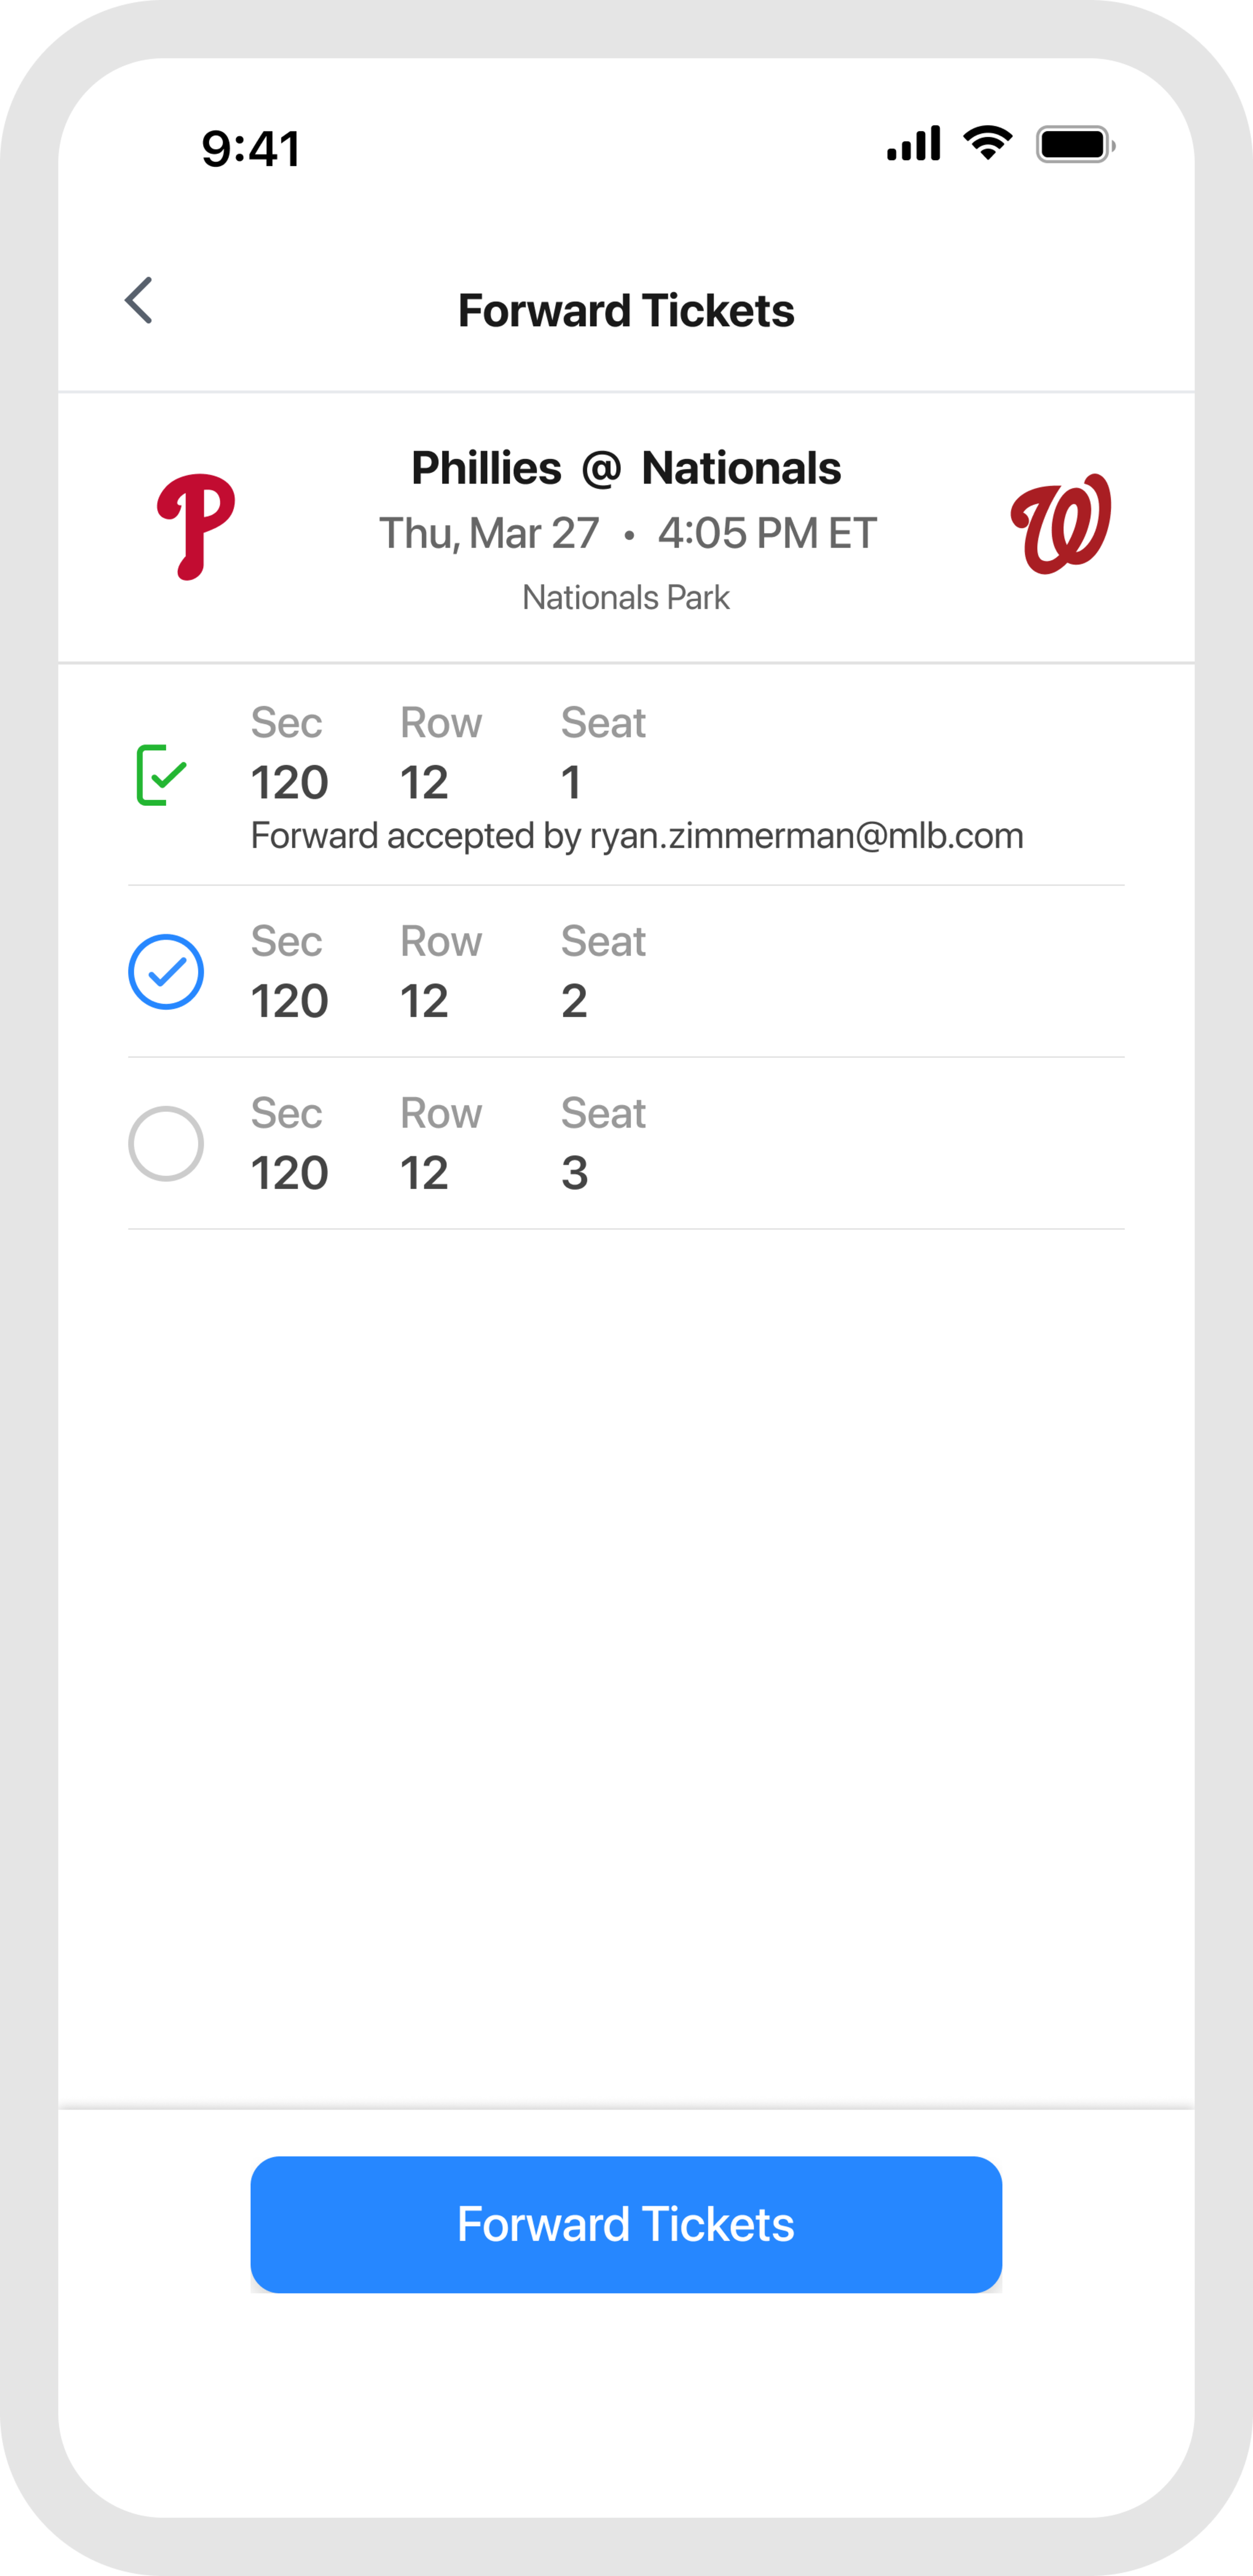
Task: Tap the battery status icon
Action: tap(1075, 145)
